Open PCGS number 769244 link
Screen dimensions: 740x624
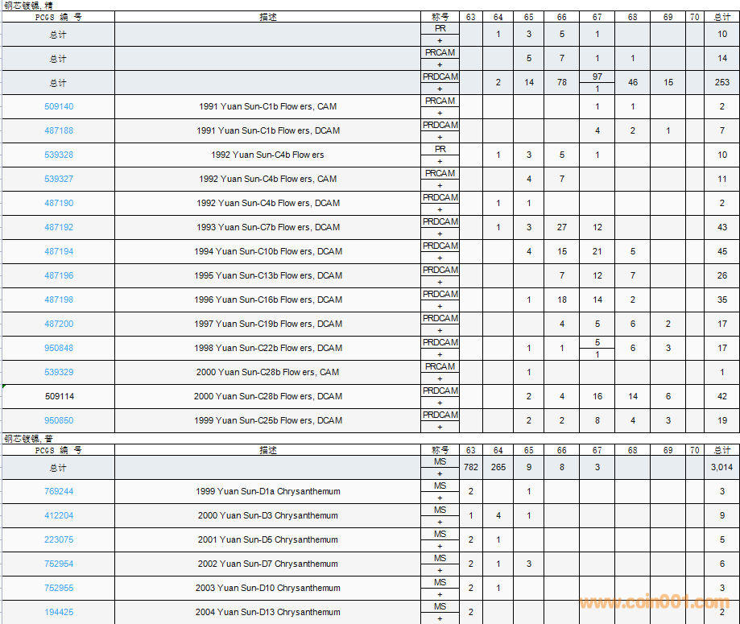[x=58, y=491]
